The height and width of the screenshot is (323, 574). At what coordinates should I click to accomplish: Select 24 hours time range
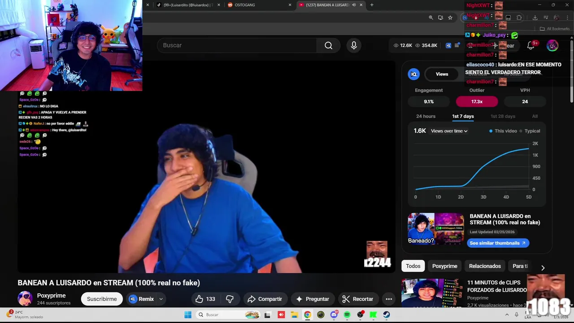(x=426, y=116)
